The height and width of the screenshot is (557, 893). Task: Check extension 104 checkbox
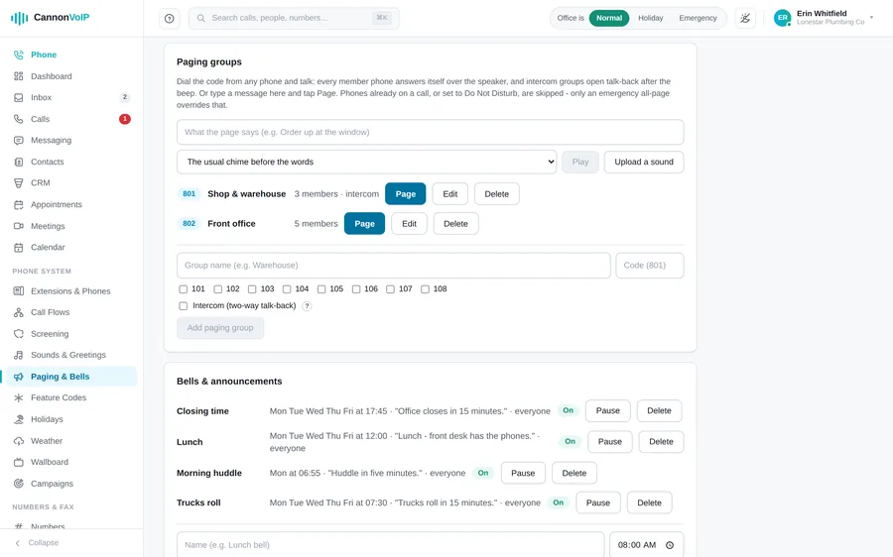click(287, 289)
